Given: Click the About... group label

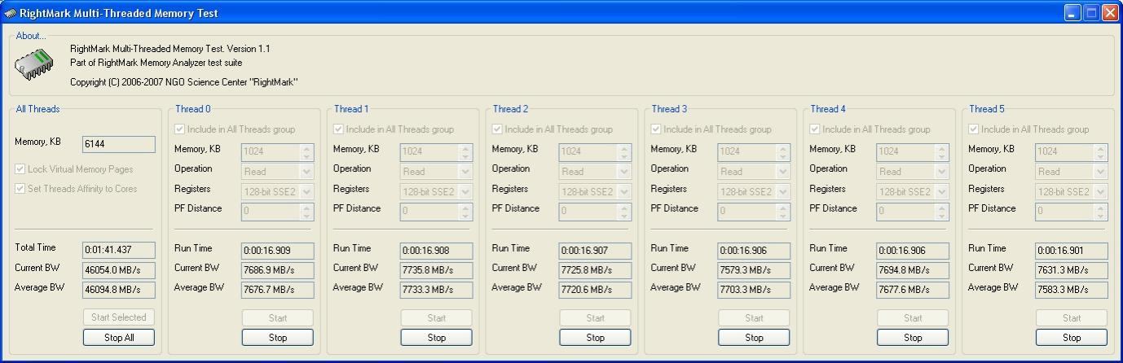Looking at the screenshot, I should [x=31, y=36].
